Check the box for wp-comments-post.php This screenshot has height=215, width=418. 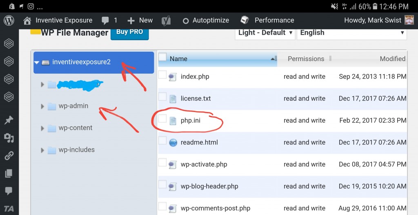[162, 206]
